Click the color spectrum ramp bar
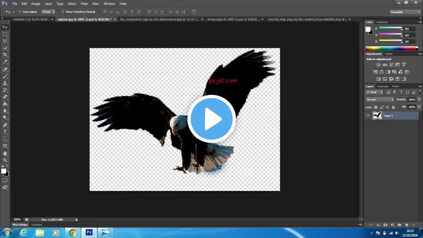 (391, 48)
